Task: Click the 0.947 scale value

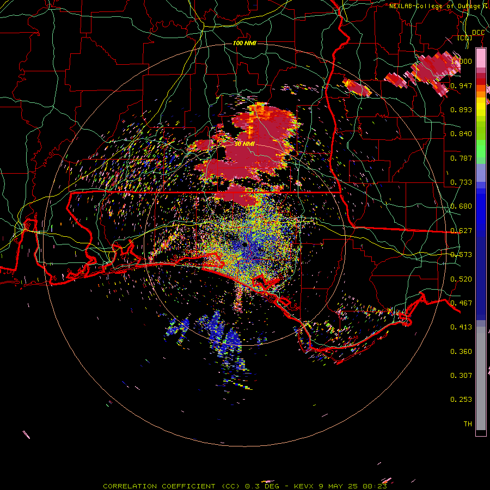Action: 461,85
